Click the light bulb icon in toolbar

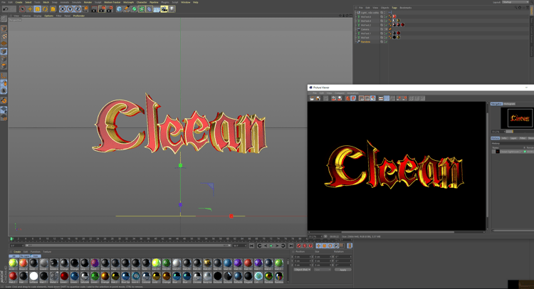(x=172, y=9)
